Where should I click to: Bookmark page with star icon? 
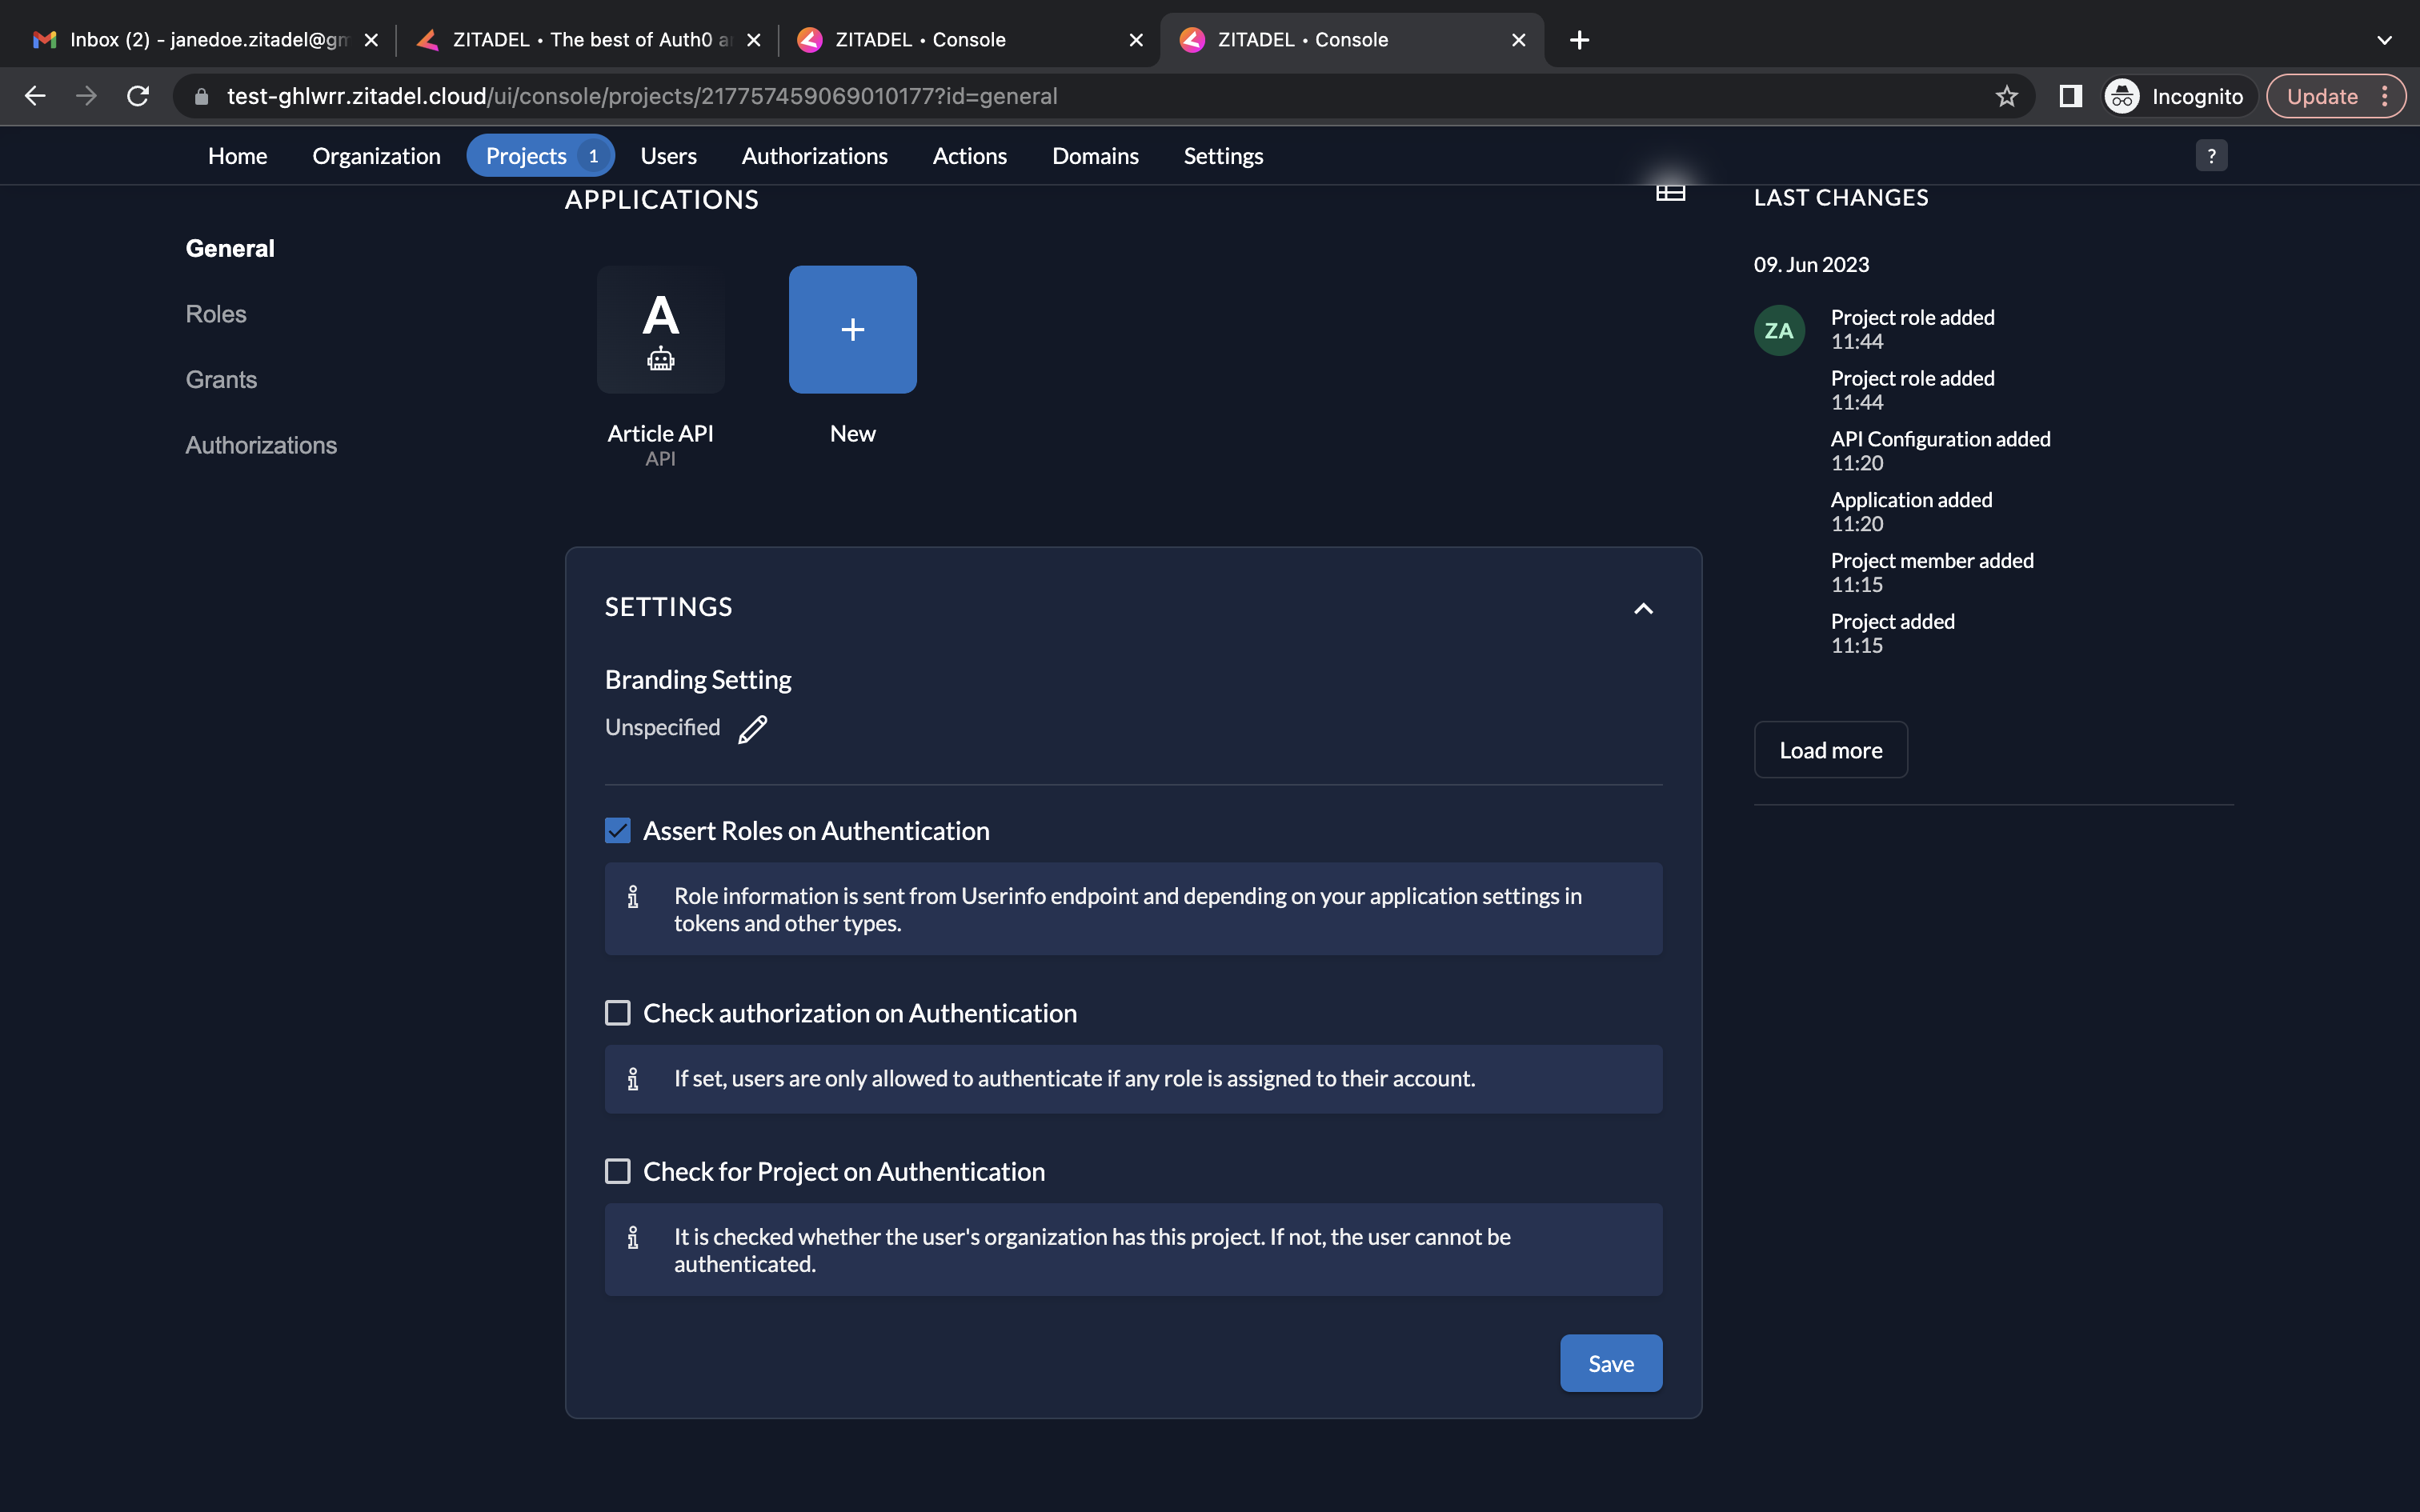2006,96
